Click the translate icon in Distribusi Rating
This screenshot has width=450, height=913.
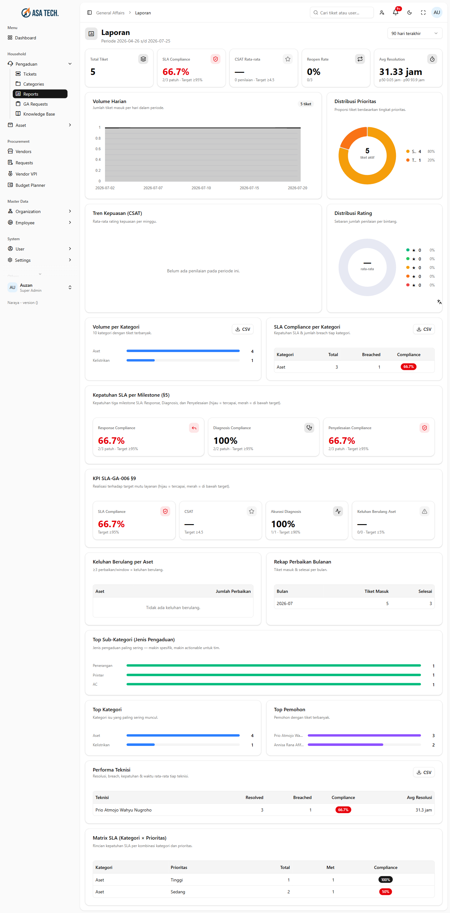pos(439,302)
